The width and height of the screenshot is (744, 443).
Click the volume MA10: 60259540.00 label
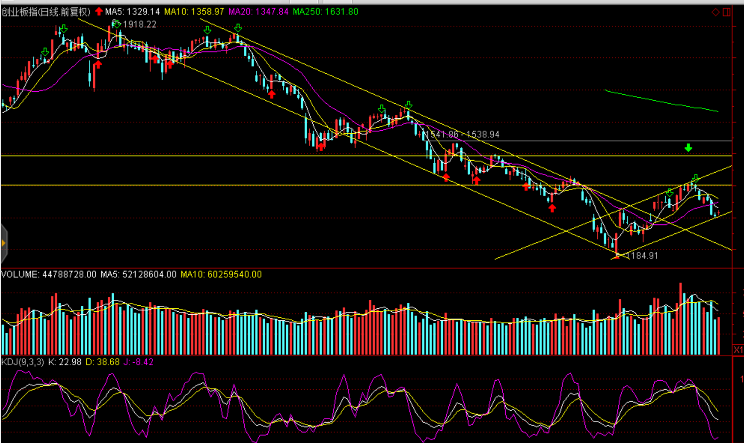[221, 274]
